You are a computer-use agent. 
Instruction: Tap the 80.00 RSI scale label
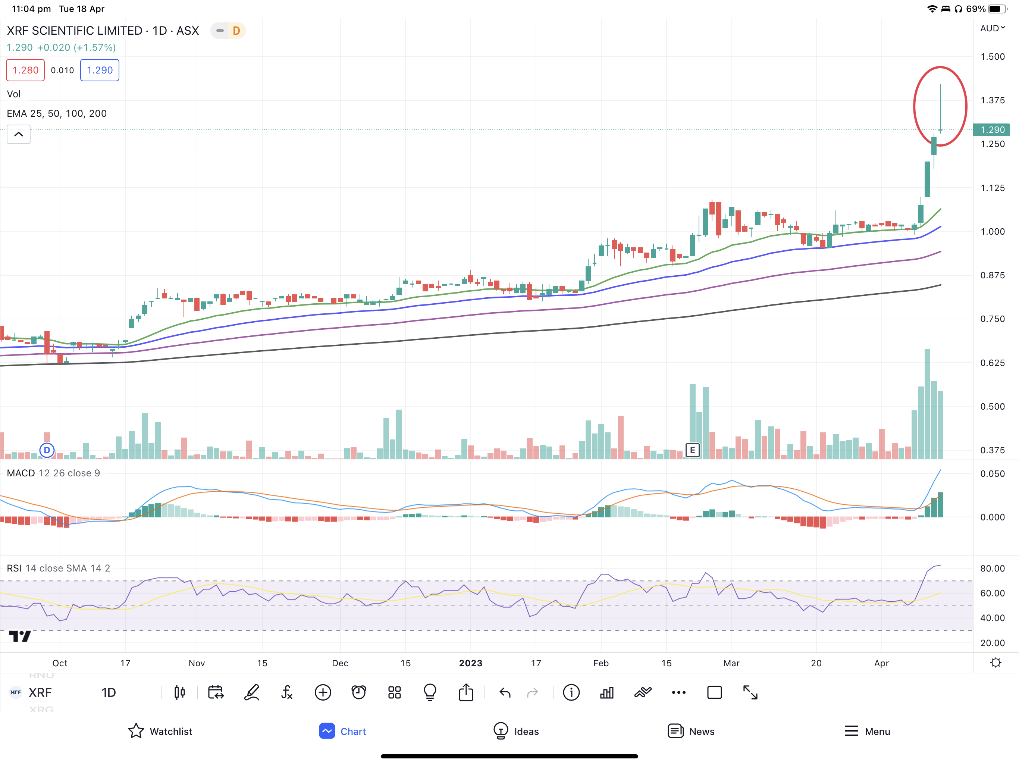click(x=993, y=569)
